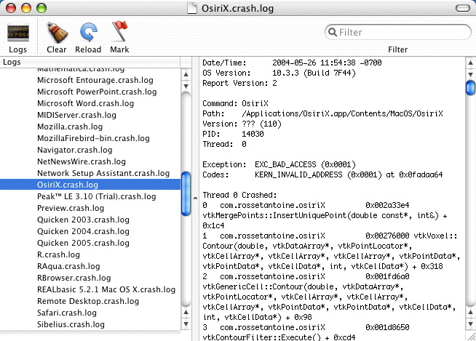Screen dimensions: 476x341
Task: Select Preview.crash.log
Action: [x=71, y=208]
